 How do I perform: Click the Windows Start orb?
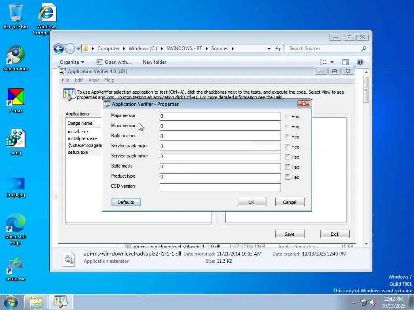click(11, 302)
